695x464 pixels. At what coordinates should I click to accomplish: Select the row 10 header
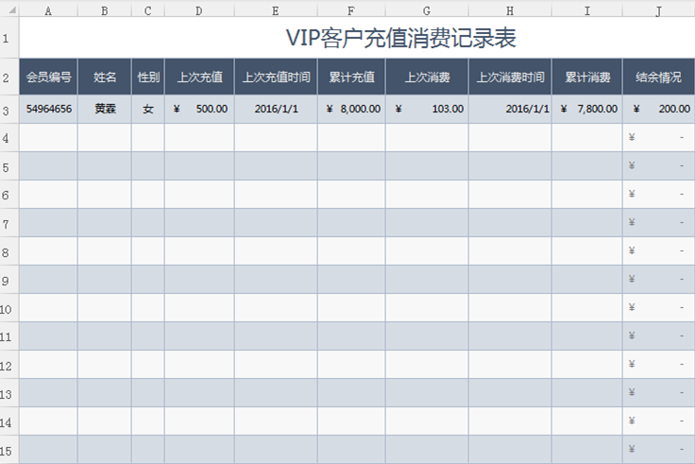point(8,308)
